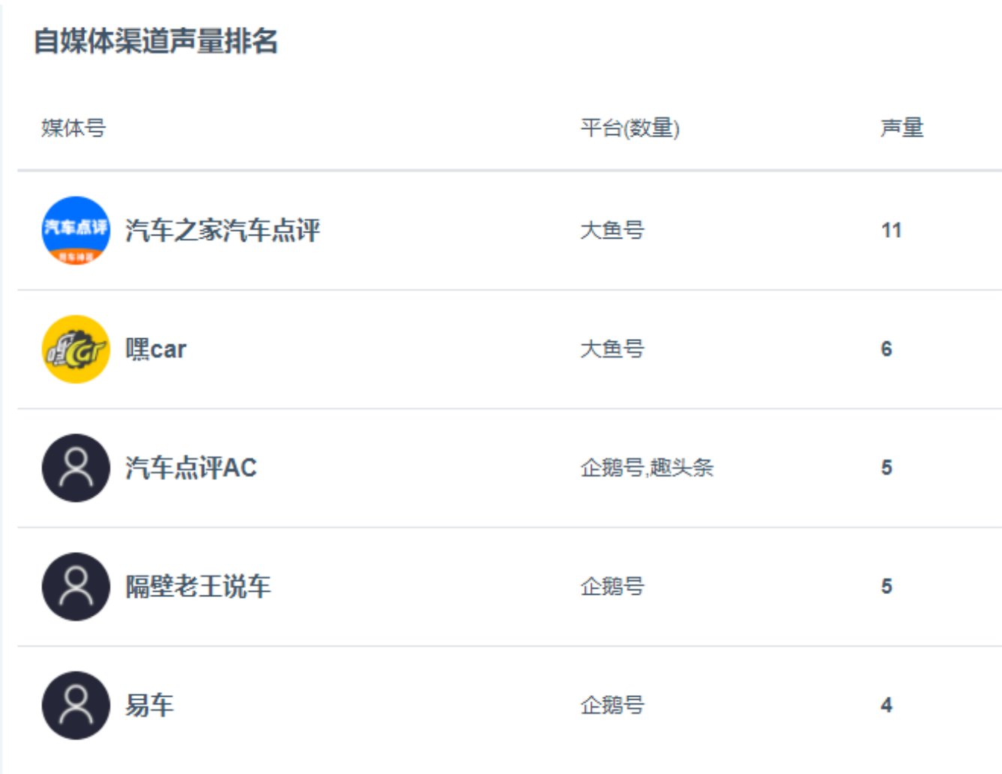
Task: Open the 汽车之家汽车点评 media account name
Action: click(223, 230)
